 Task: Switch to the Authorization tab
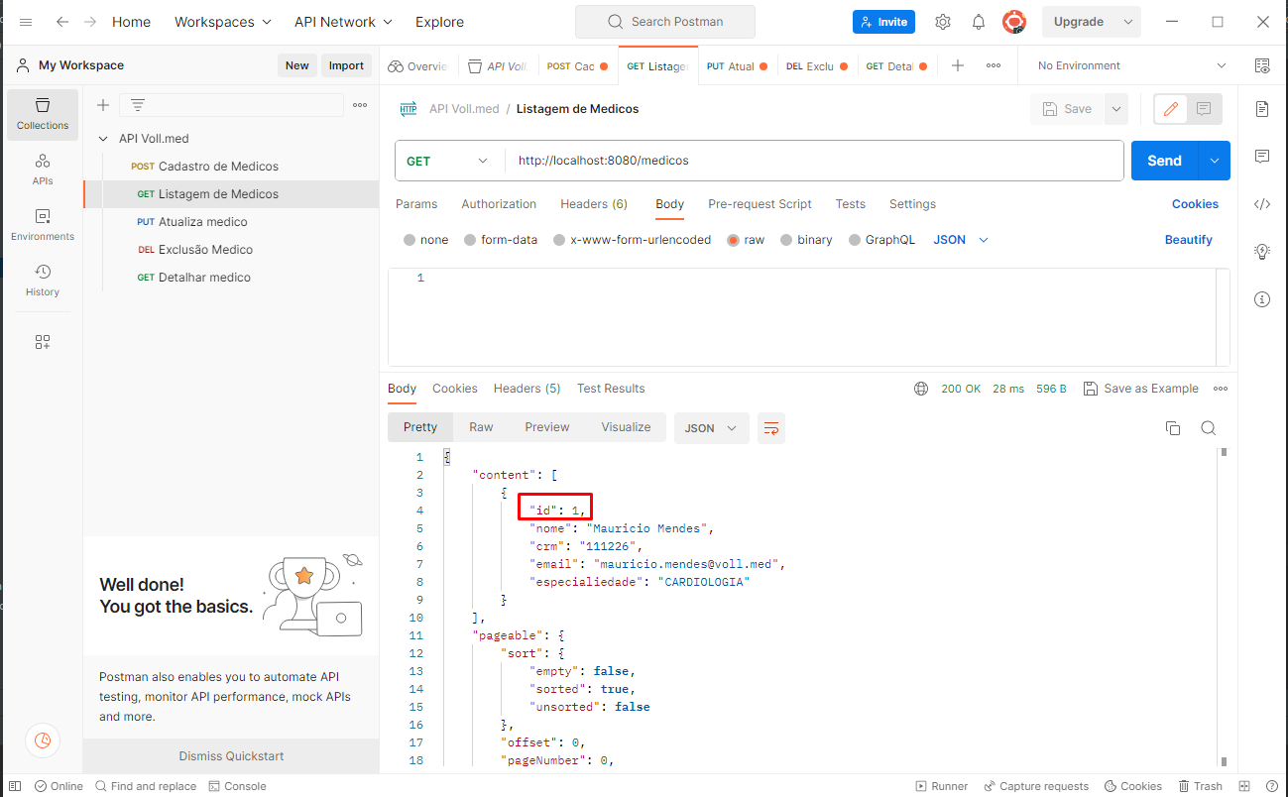[x=499, y=204]
